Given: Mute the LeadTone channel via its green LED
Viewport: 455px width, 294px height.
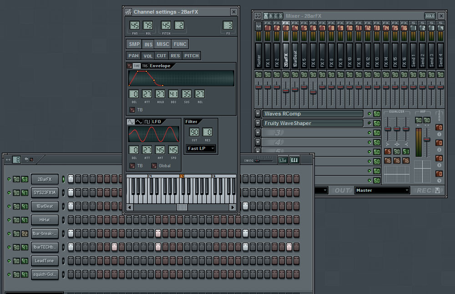Looking at the screenshot, I should (9, 261).
